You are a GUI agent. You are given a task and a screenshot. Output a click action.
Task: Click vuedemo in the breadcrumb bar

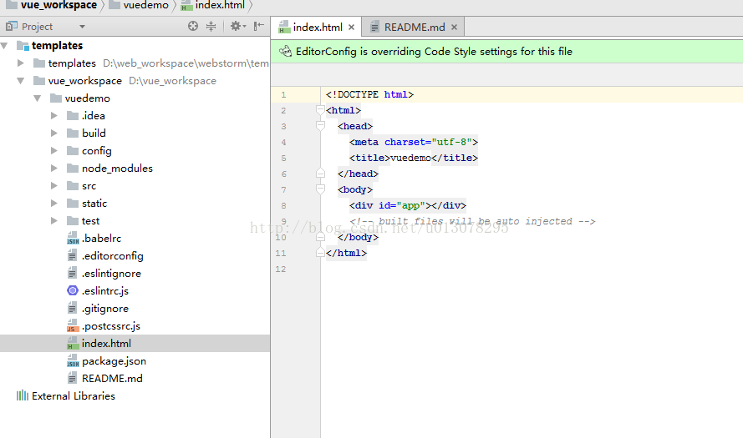(147, 5)
